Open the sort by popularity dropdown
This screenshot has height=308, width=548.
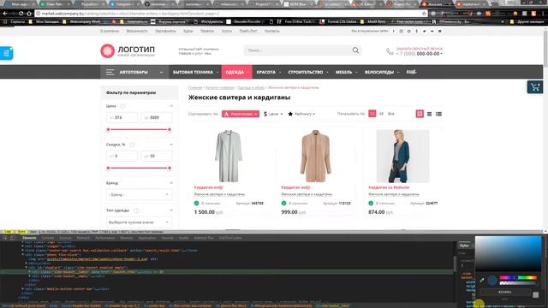click(x=241, y=114)
